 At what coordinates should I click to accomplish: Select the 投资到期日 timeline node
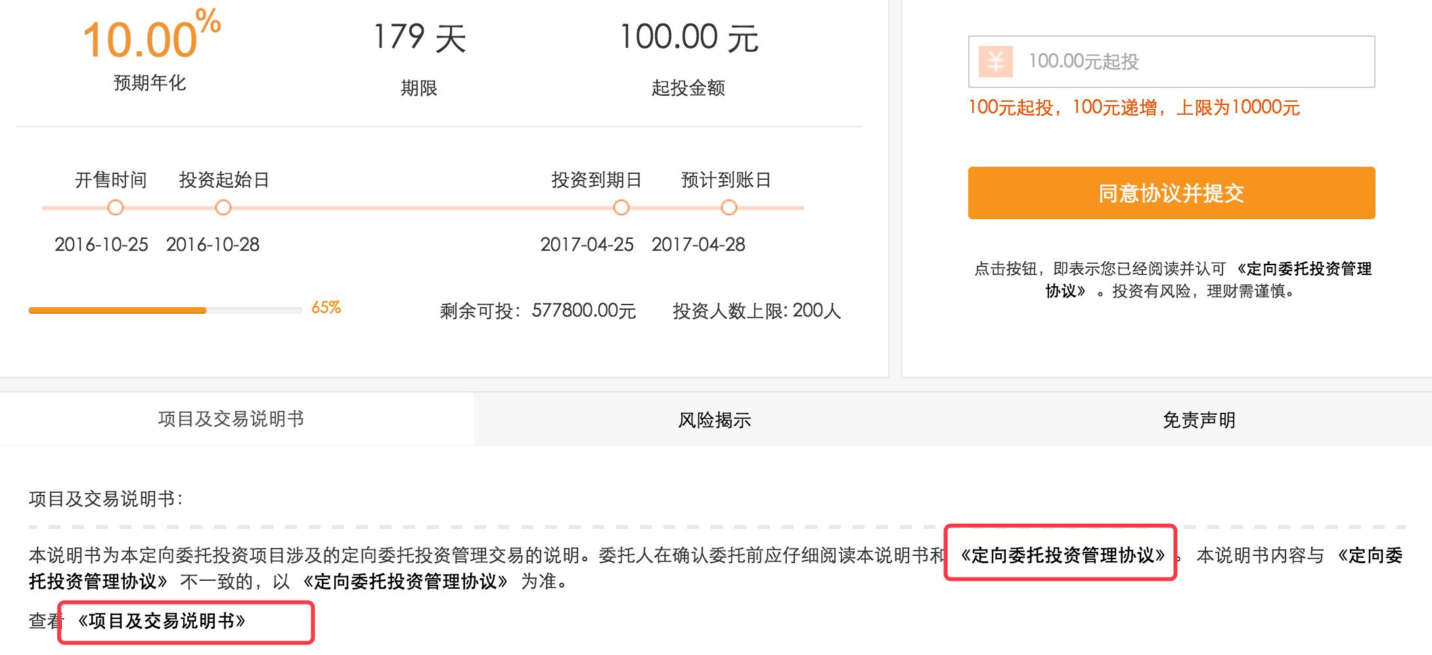tap(619, 207)
